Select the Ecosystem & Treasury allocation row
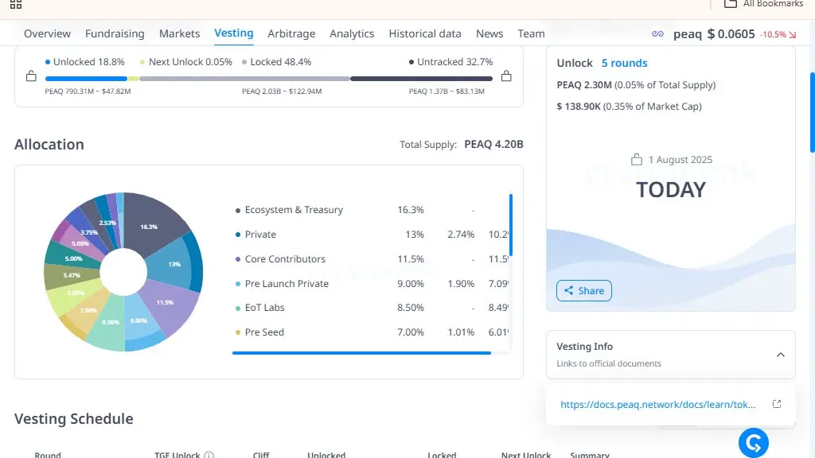The image size is (815, 458). coord(372,210)
